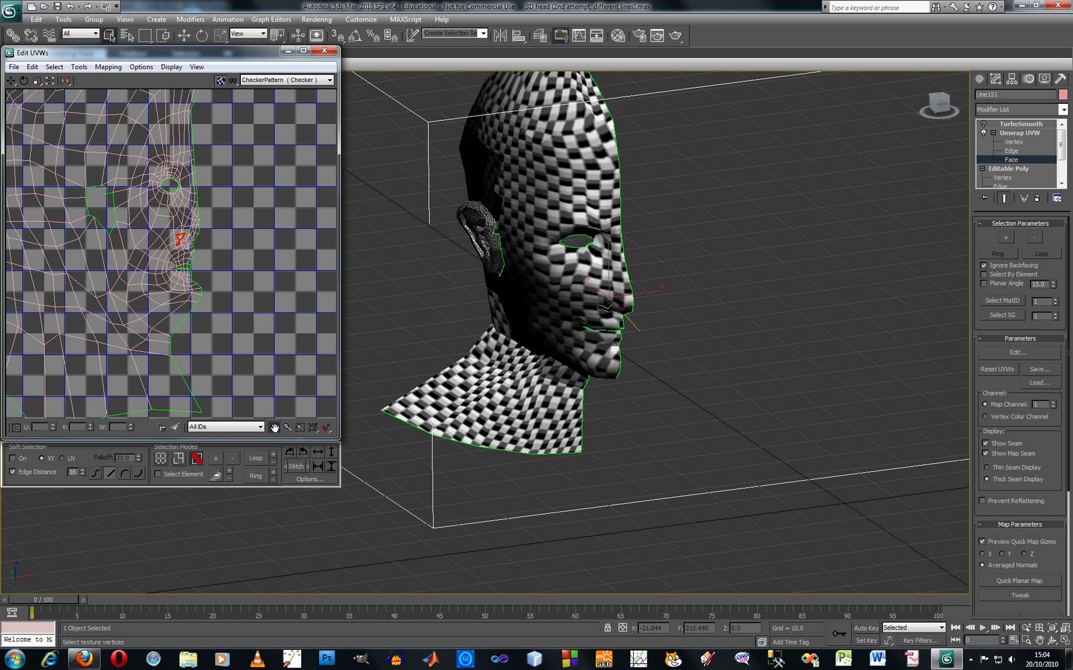This screenshot has width=1073, height=670.
Task: Open the Modifiers menu in the main menu bar
Action: click(x=190, y=19)
